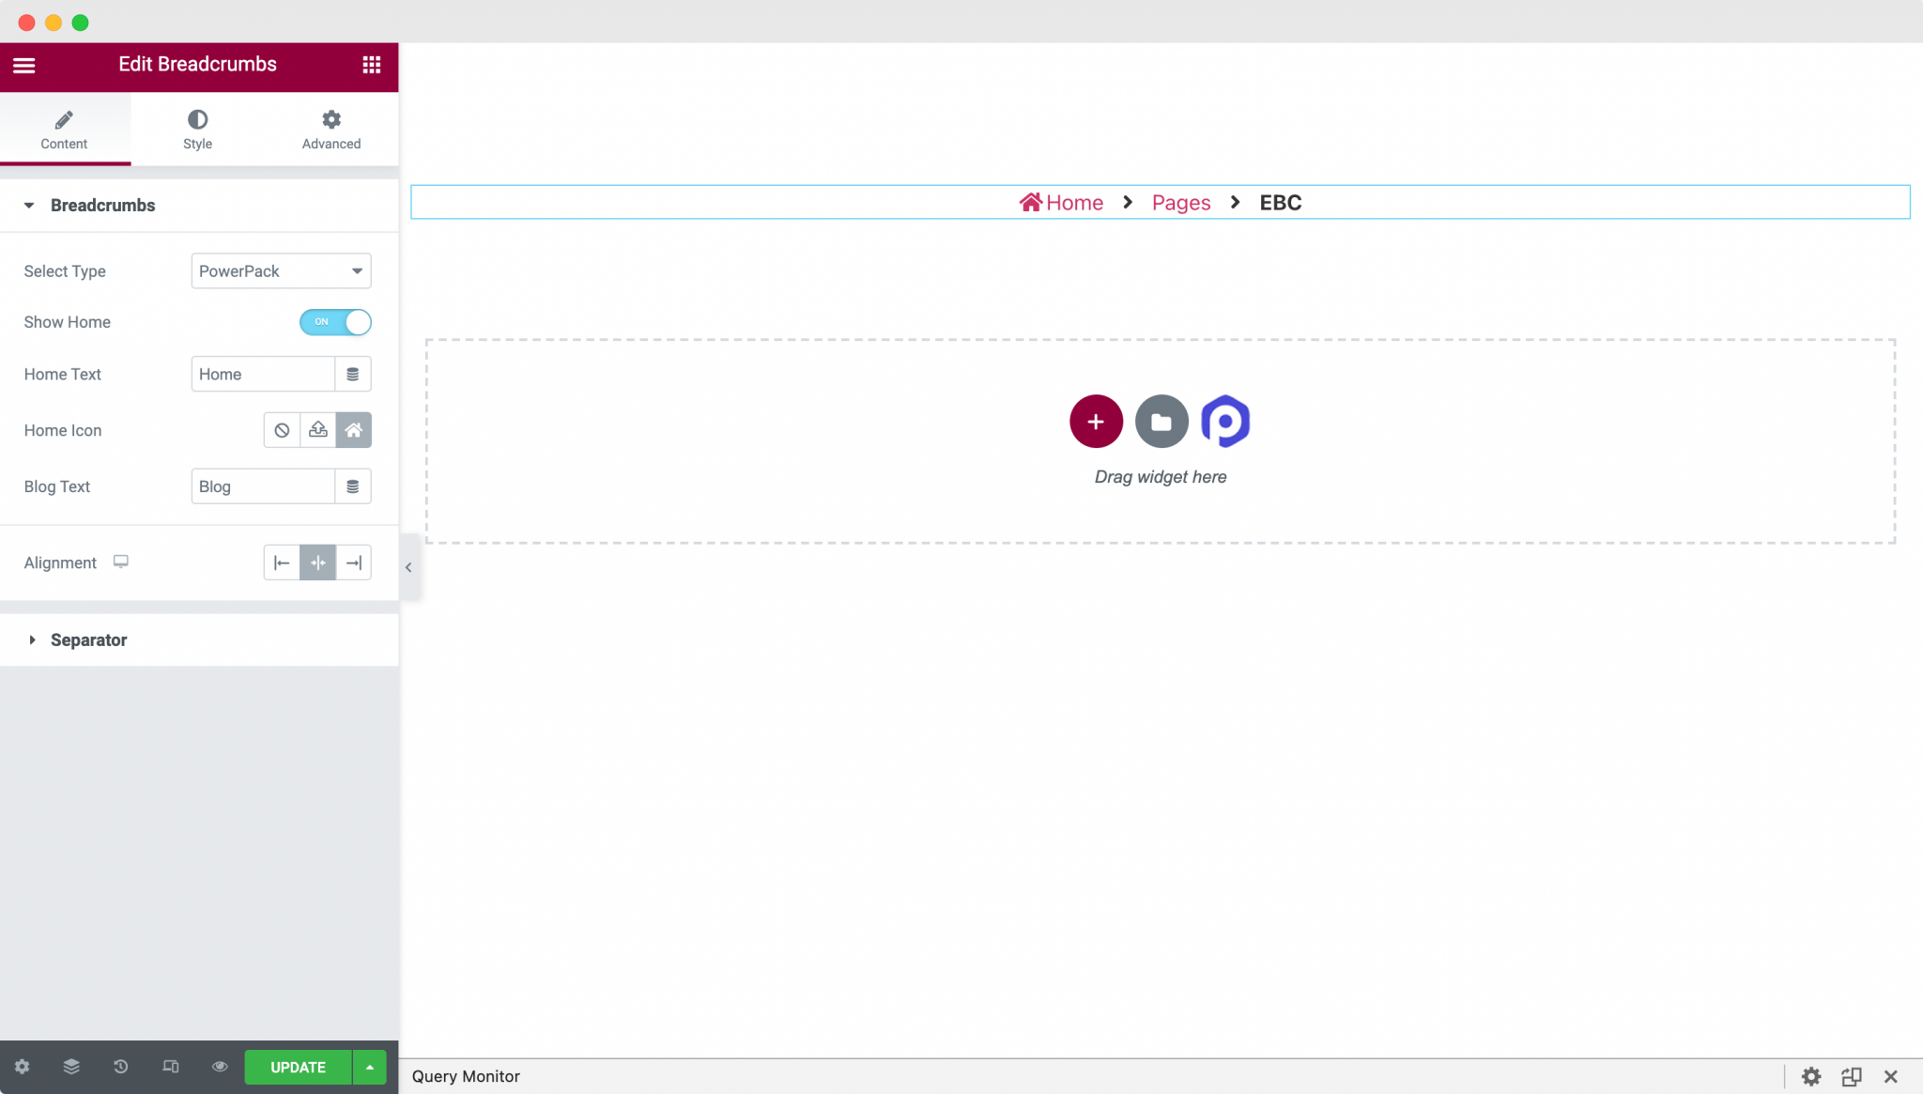Open the widgets panel via the grid icon

pos(372,65)
